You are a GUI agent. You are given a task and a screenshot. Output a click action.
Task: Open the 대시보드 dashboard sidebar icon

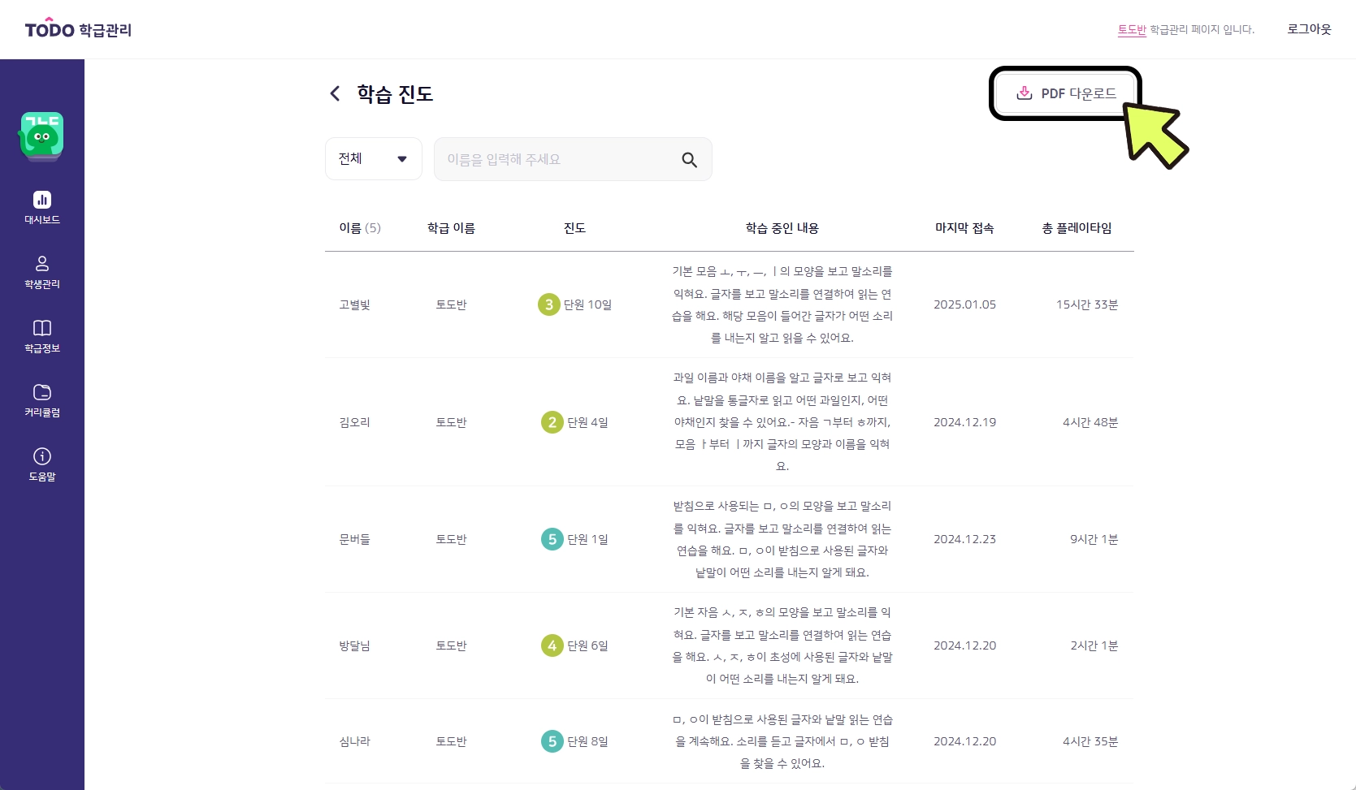(x=42, y=207)
